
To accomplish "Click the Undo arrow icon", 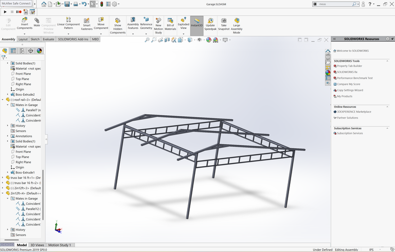I will tap(84, 4).
